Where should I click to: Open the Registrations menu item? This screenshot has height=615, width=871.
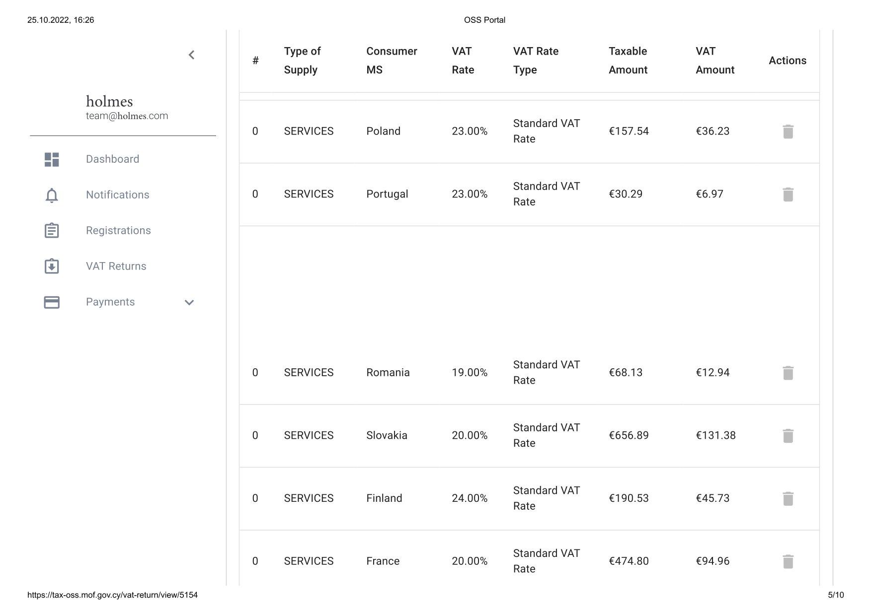point(118,230)
